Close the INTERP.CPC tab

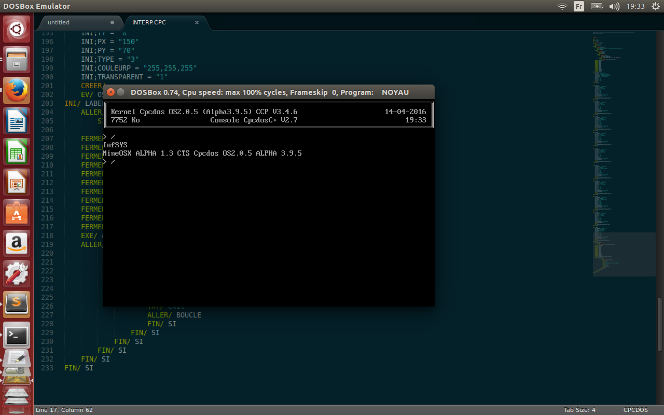(x=197, y=22)
